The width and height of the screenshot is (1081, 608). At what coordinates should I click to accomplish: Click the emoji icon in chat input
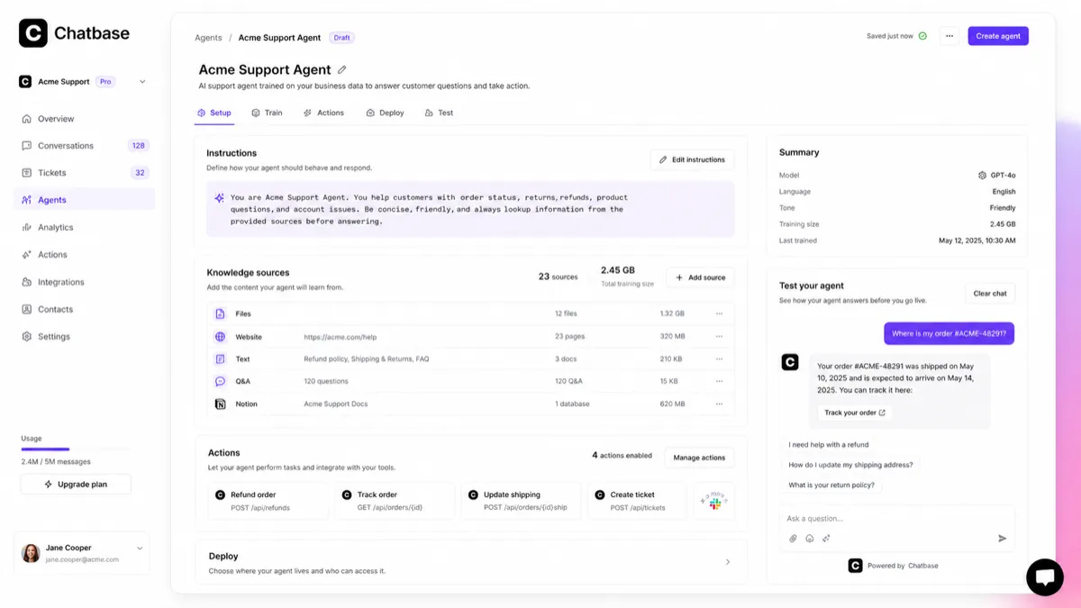tap(810, 539)
